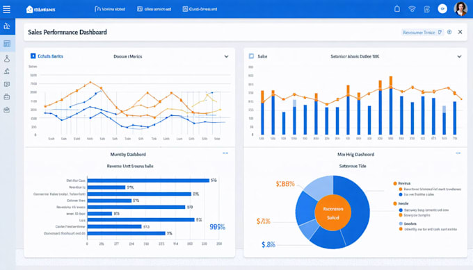Viewport: 473px width, 270px height.
Task: Click the top horizontal bar labeled 'Det dtur Caoe'
Action: (x=148, y=180)
